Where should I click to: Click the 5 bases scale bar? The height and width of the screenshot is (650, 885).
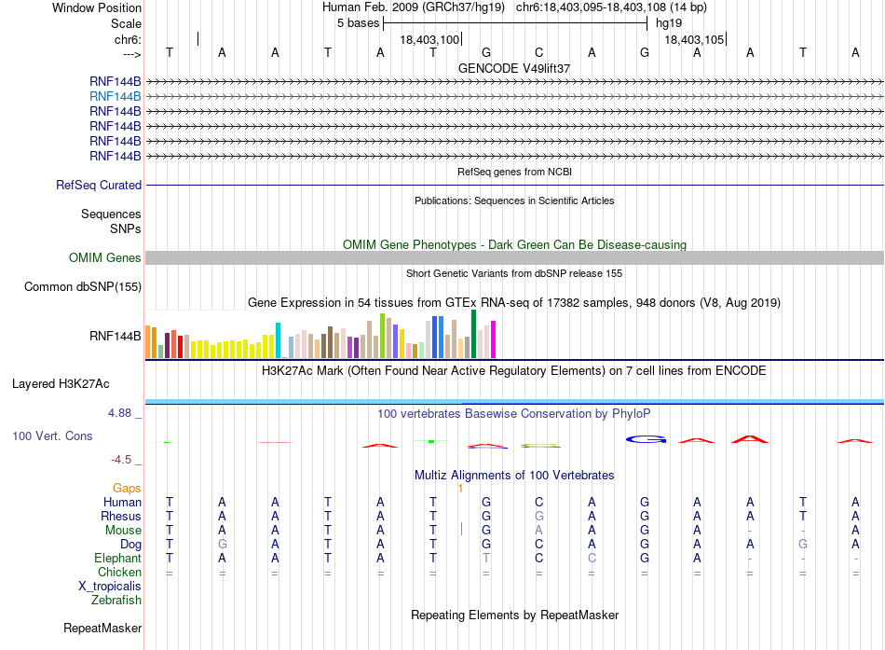point(515,23)
